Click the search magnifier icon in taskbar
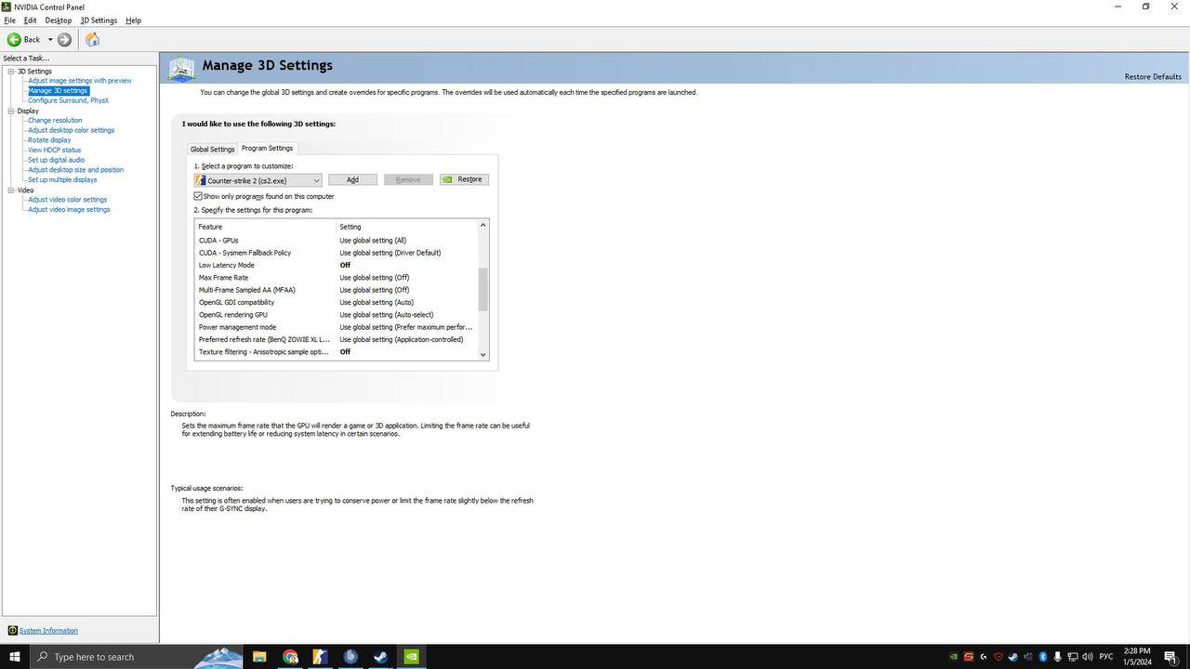 (42, 657)
